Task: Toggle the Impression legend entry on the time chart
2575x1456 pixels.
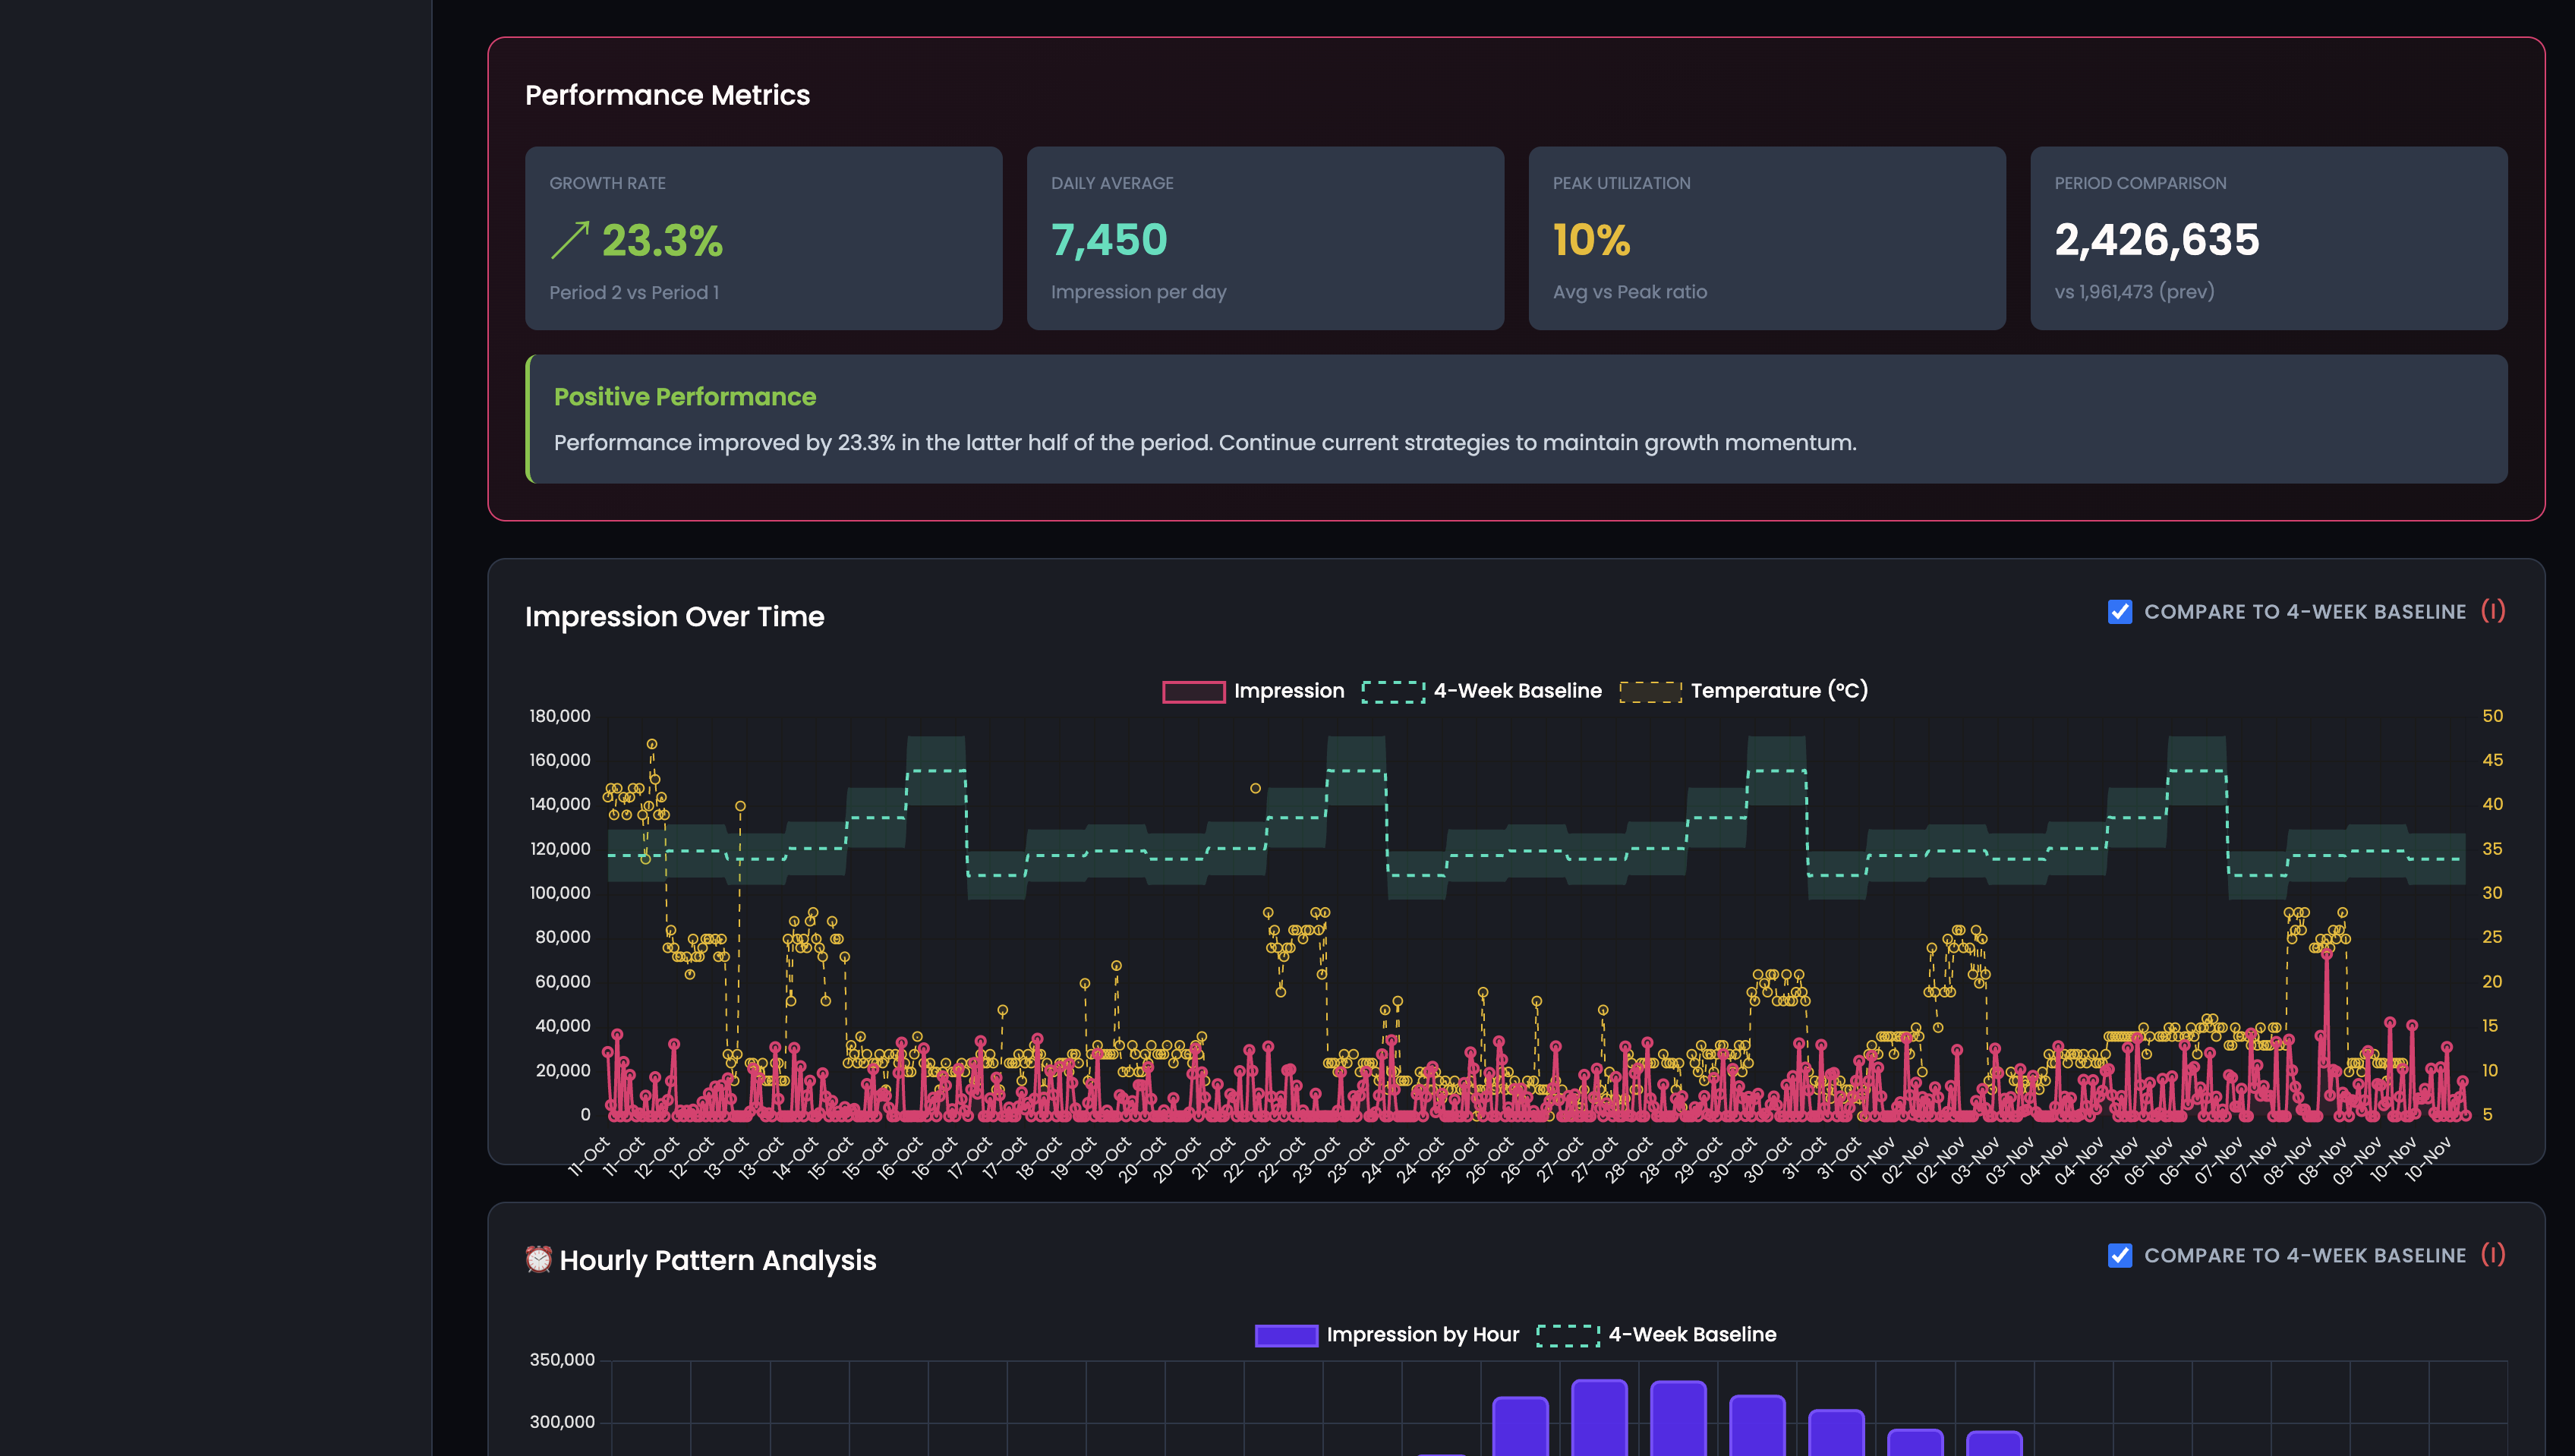Action: (1289, 690)
